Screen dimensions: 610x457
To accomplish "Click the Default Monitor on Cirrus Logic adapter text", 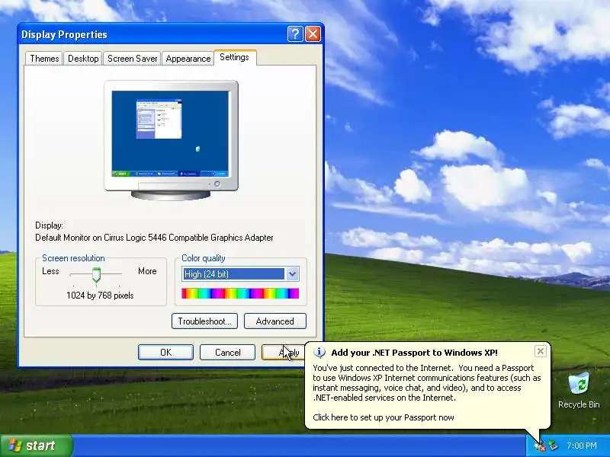I will point(154,238).
